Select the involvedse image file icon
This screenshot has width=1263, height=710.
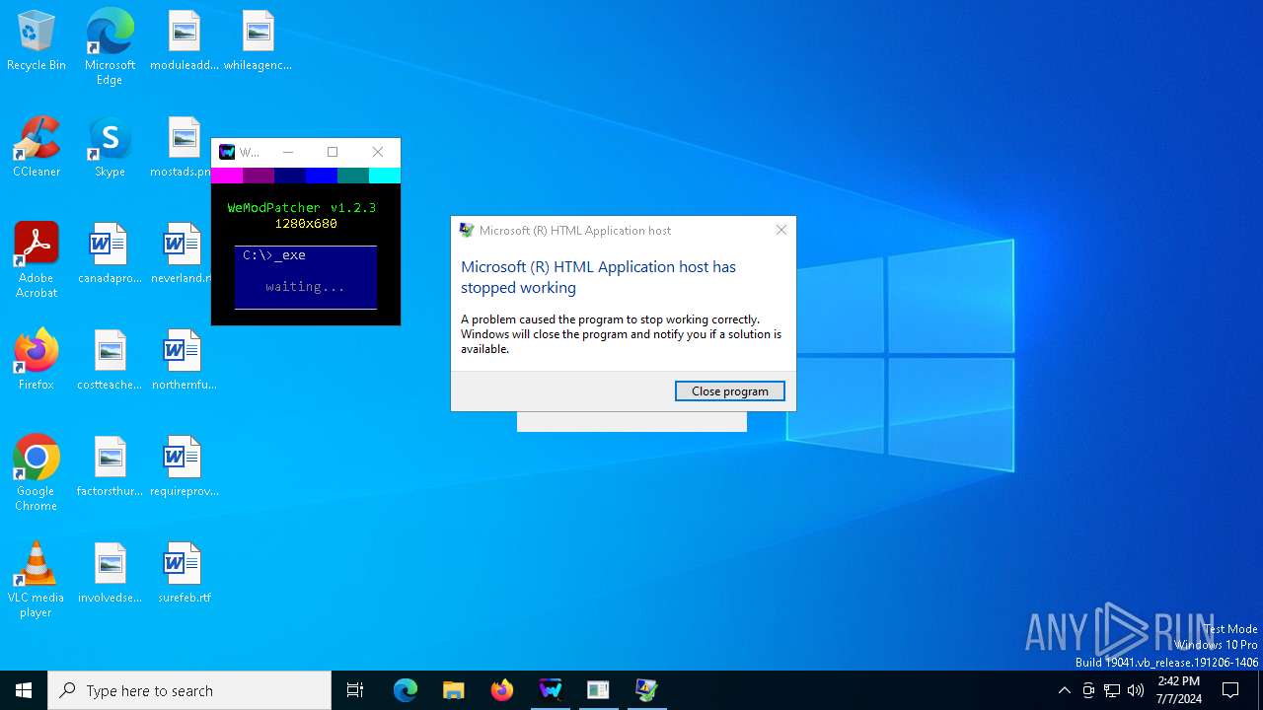coord(110,565)
